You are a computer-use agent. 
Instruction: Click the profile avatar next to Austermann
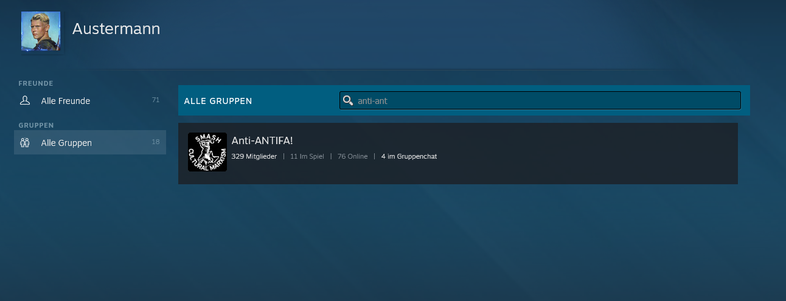(x=41, y=31)
